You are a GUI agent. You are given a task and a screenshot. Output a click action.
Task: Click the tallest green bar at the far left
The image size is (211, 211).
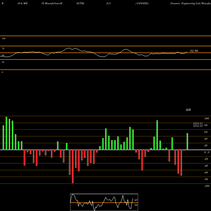coord(6,133)
